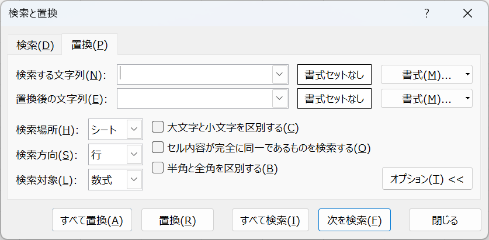Image resolution: width=489 pixels, height=240 pixels.
Task: Open the format arrow menu for search string
Action: tap(468, 74)
